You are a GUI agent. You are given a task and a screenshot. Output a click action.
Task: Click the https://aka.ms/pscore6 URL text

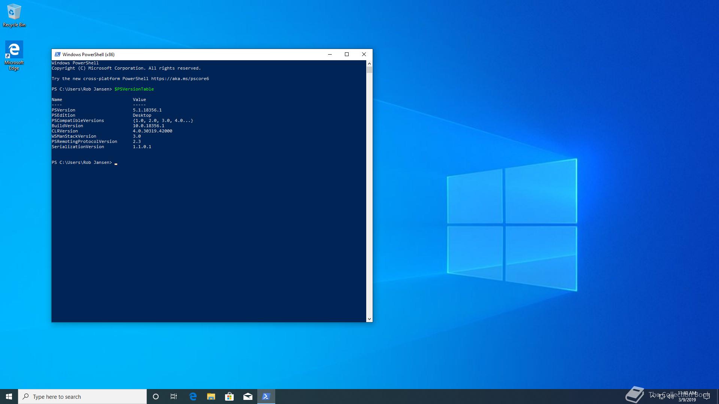(x=180, y=79)
